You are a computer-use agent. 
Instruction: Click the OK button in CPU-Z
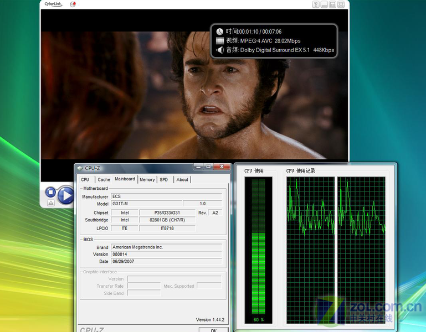pos(213,330)
